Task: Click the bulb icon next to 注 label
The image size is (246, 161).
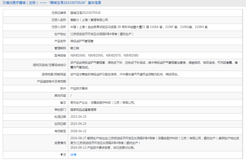Action: (x=61, y=155)
